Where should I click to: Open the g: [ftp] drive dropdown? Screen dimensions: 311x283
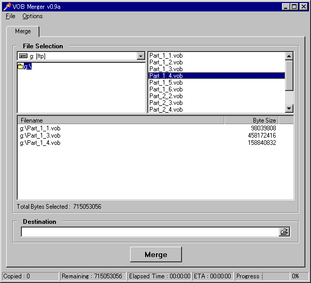pos(140,56)
